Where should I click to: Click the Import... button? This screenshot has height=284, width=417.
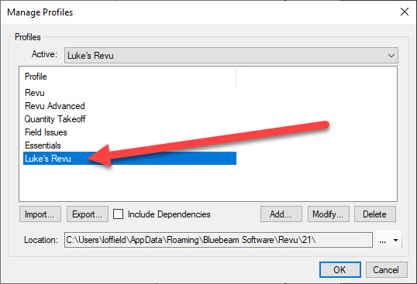pyautogui.click(x=40, y=214)
